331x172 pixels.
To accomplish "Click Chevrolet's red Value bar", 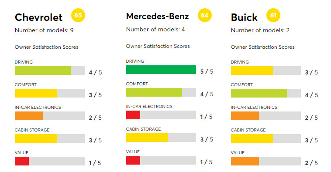I will (22, 161).
